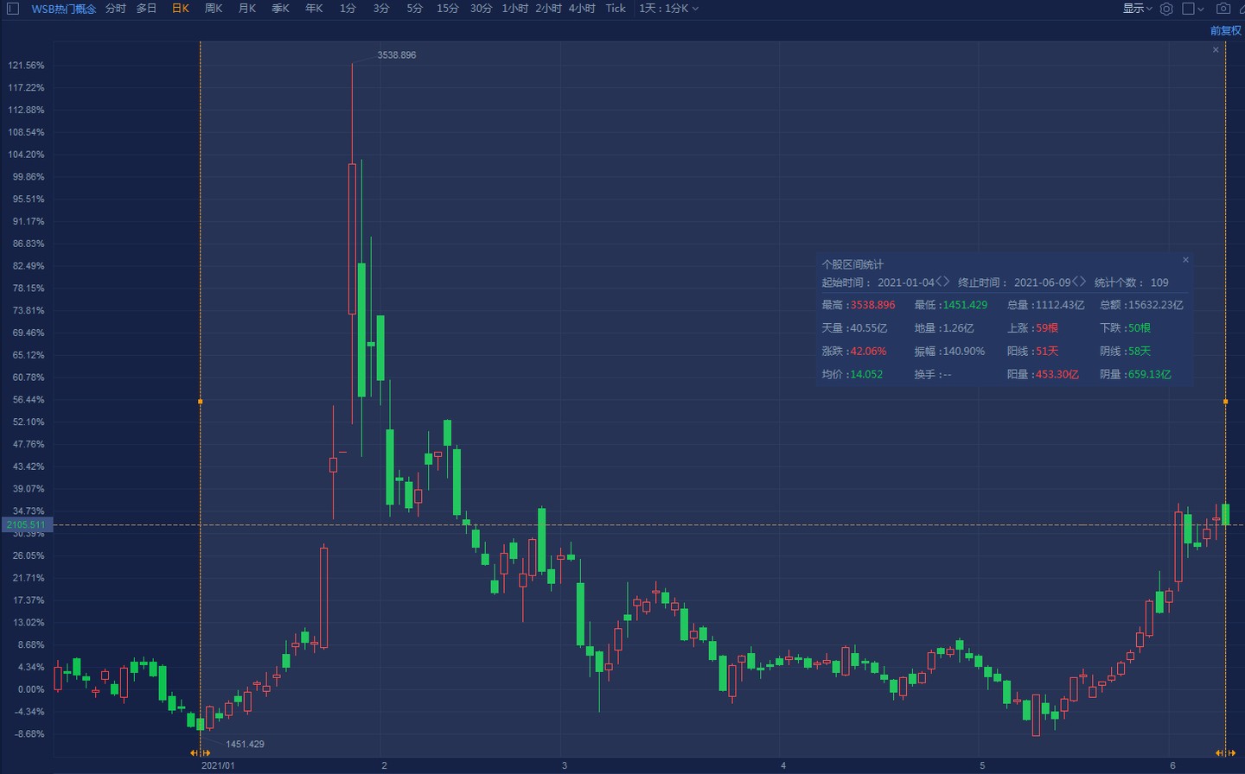Click the 2105.511 price label on axis

click(x=26, y=524)
